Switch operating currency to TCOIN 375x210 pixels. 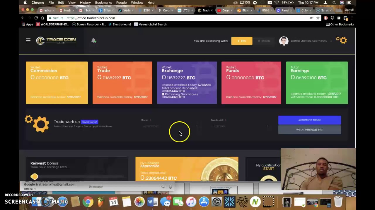tap(264, 41)
